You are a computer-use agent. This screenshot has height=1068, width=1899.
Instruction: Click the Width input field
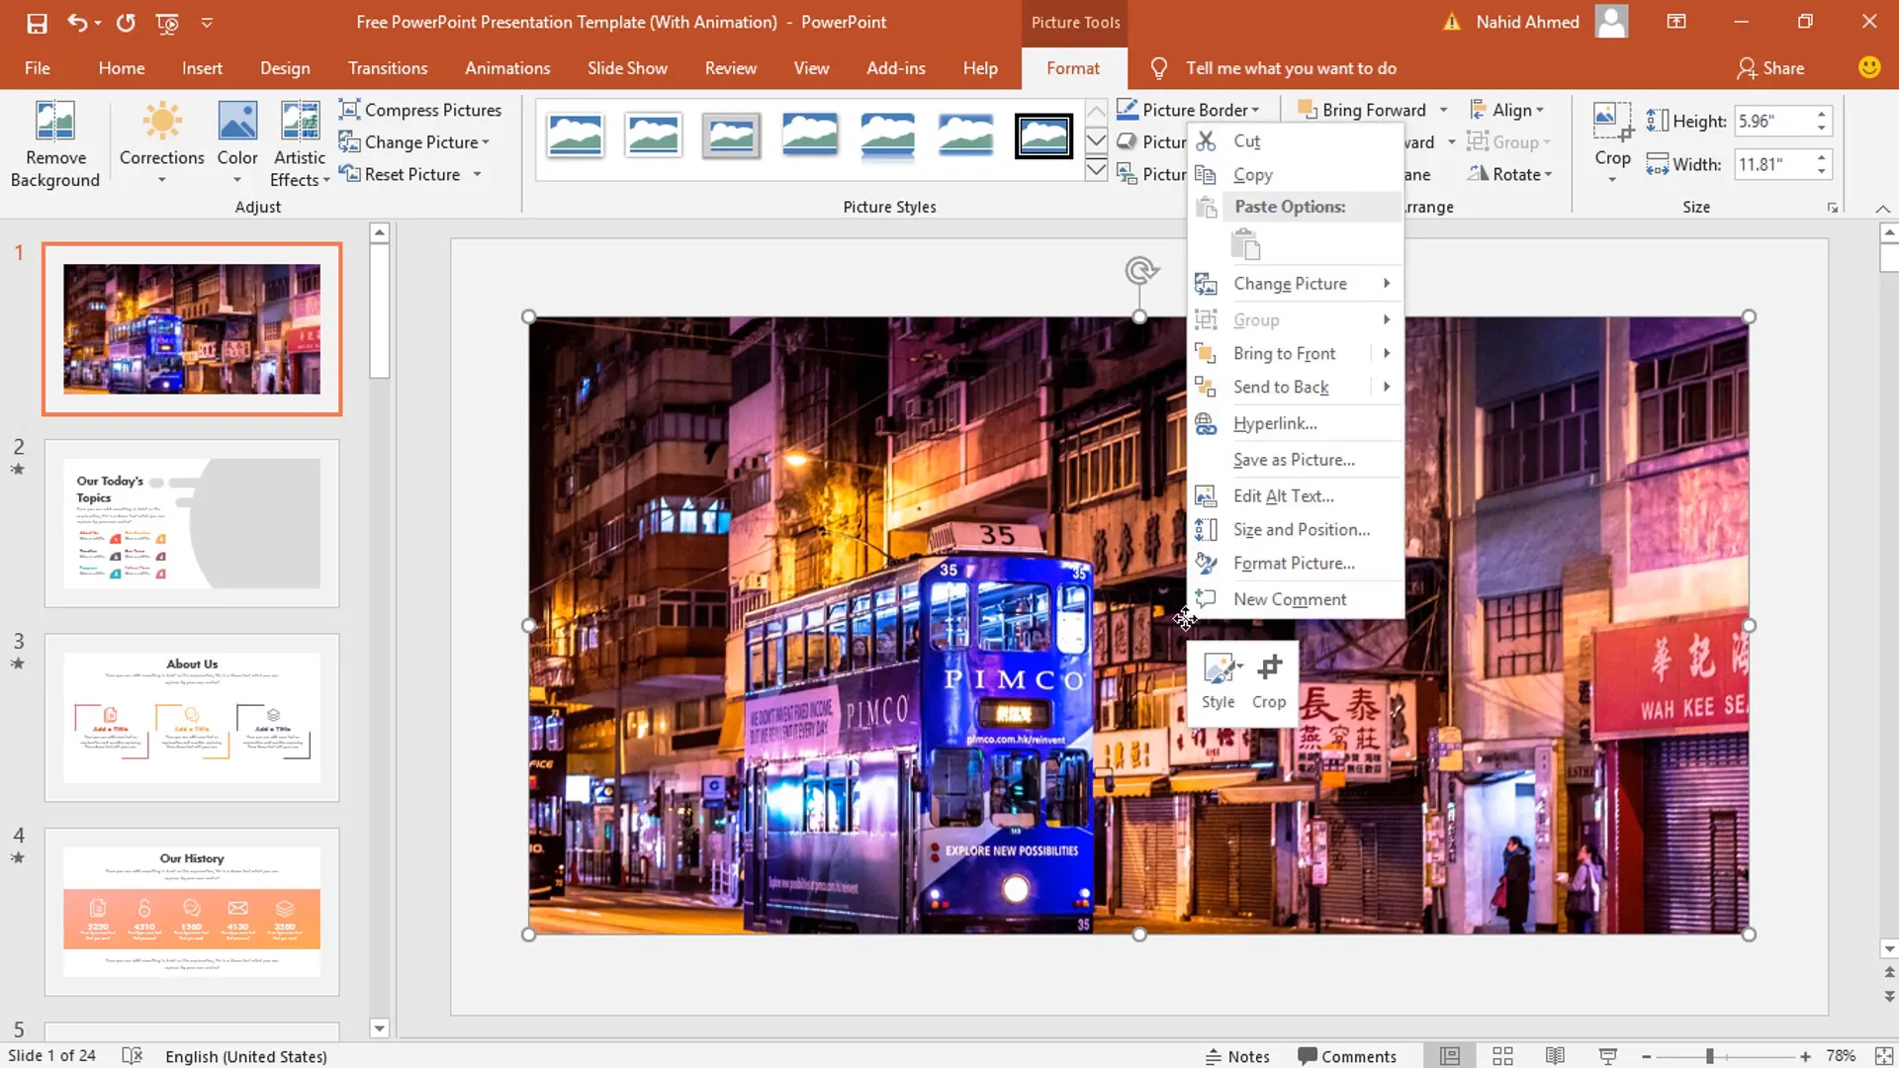(x=1775, y=164)
